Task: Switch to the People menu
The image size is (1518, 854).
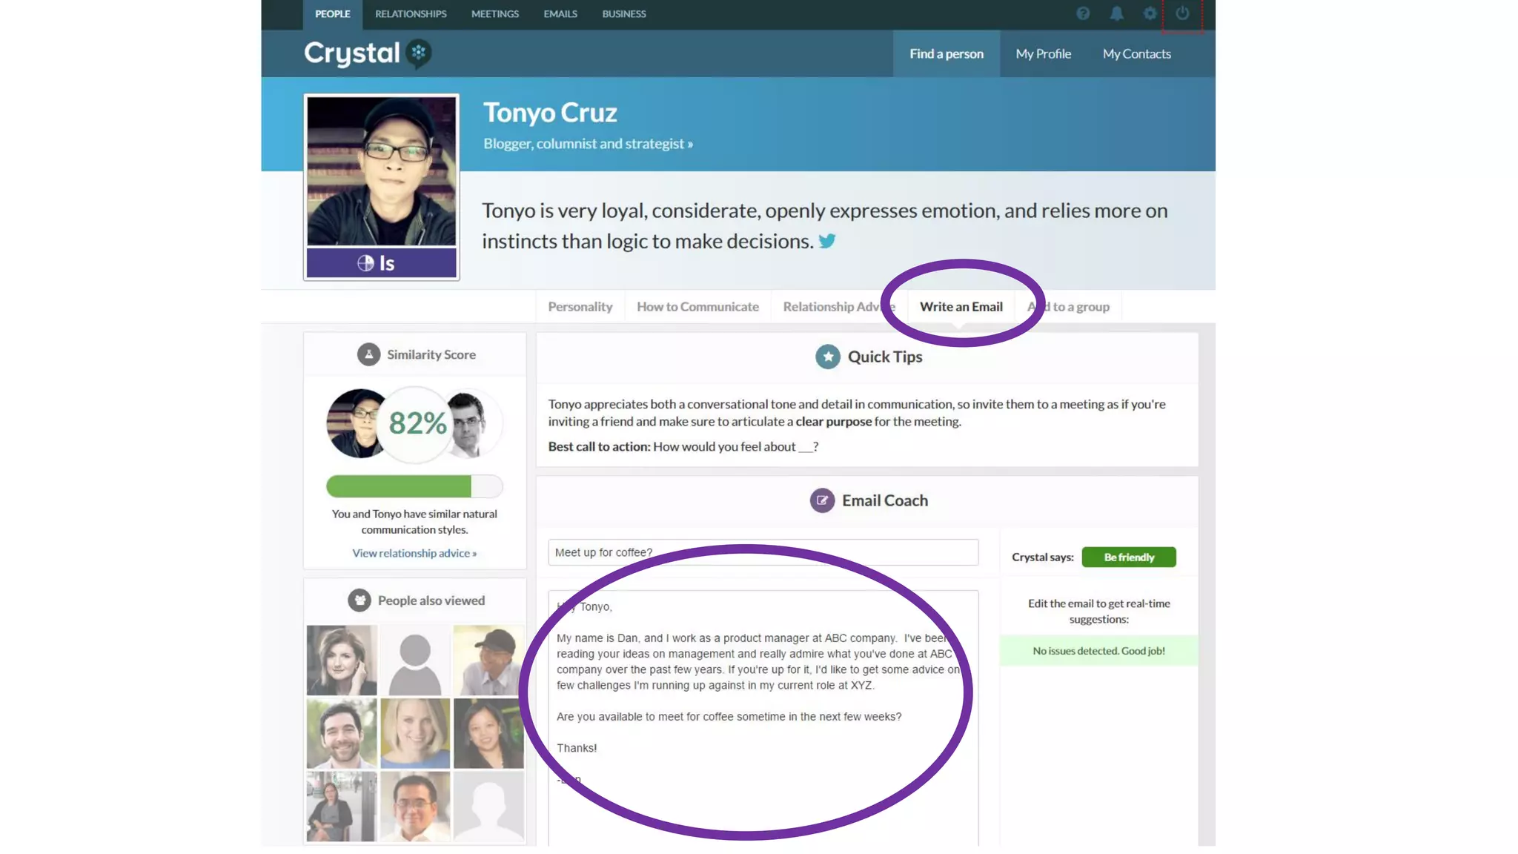Action: [x=332, y=14]
